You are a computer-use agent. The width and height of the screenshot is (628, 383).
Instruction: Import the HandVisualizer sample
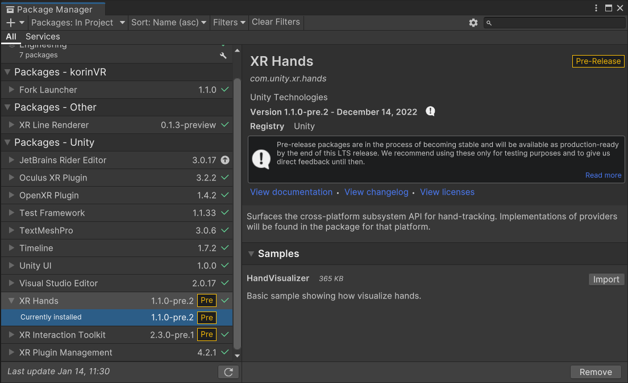(606, 280)
